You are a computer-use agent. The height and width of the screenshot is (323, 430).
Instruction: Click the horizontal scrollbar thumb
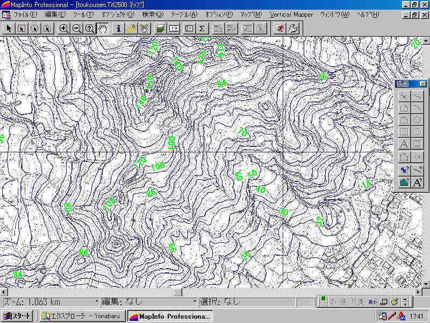177,292
